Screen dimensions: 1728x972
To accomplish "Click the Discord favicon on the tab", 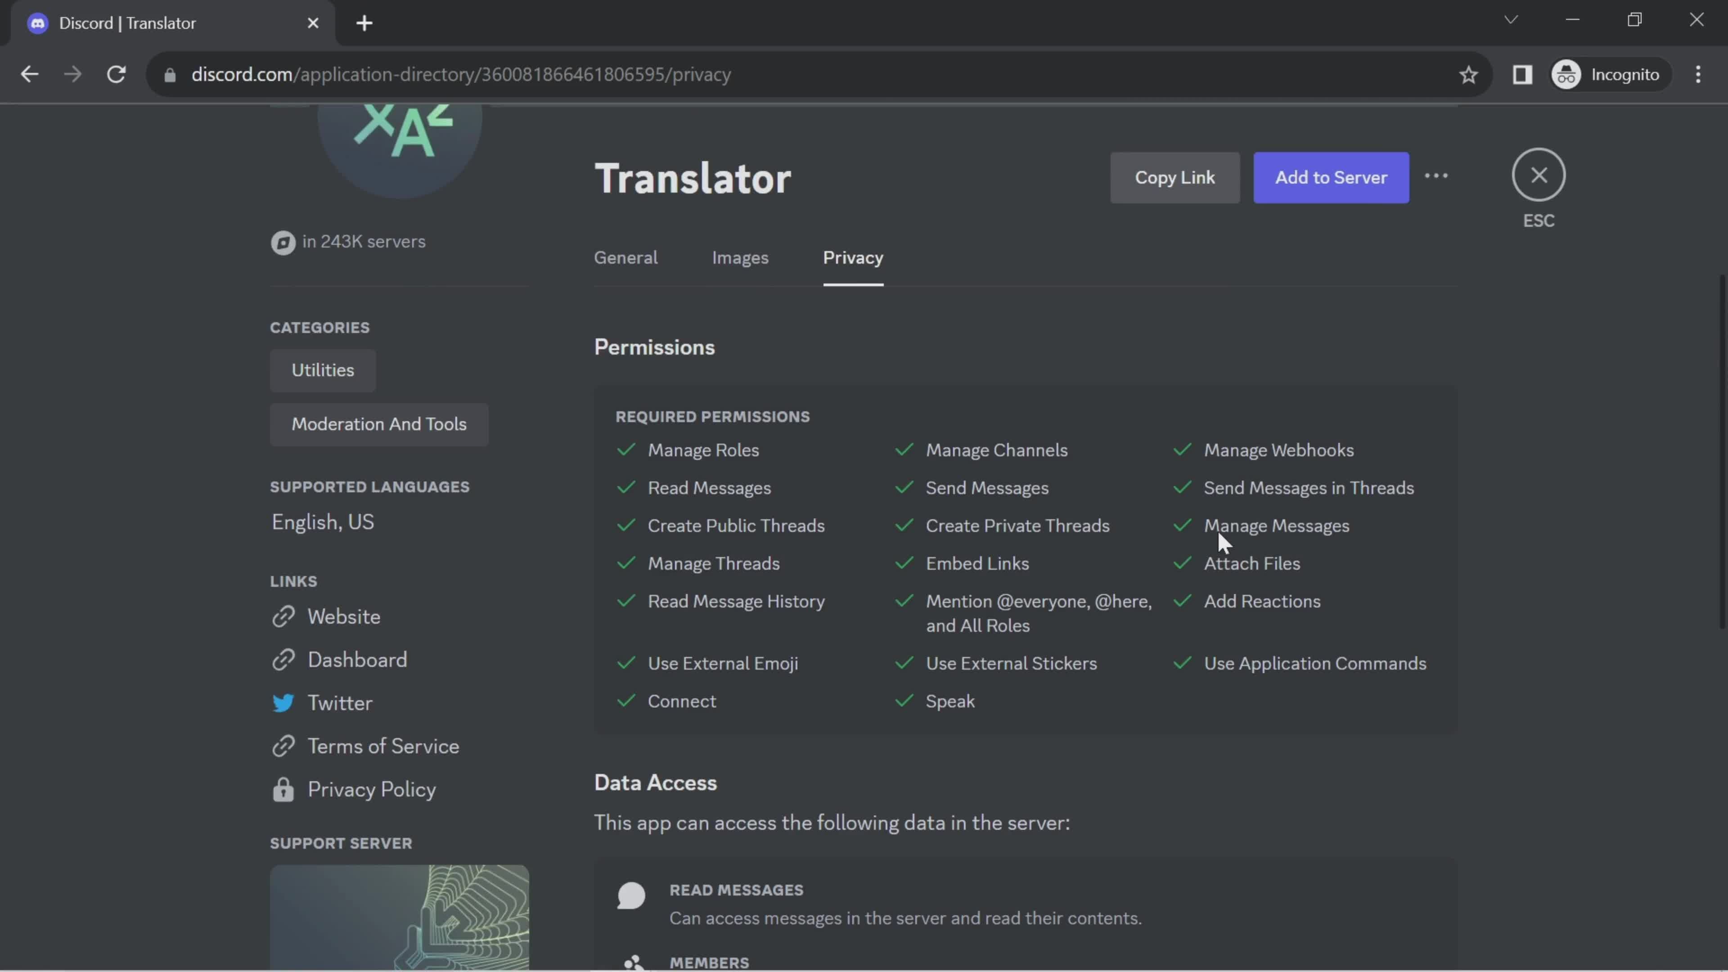I will pyautogui.click(x=37, y=23).
